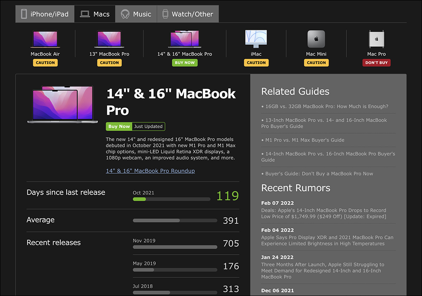Switch to the iPhone/iPad tab
Image resolution: width=422 pixels, height=296 pixels.
(x=45, y=14)
